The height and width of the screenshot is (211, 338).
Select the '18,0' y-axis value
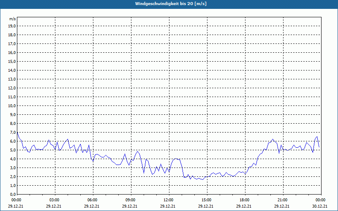[x=12, y=35]
